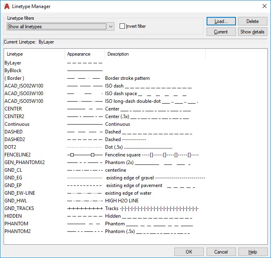Click the Description column header
The image size is (271, 258).
155,54
